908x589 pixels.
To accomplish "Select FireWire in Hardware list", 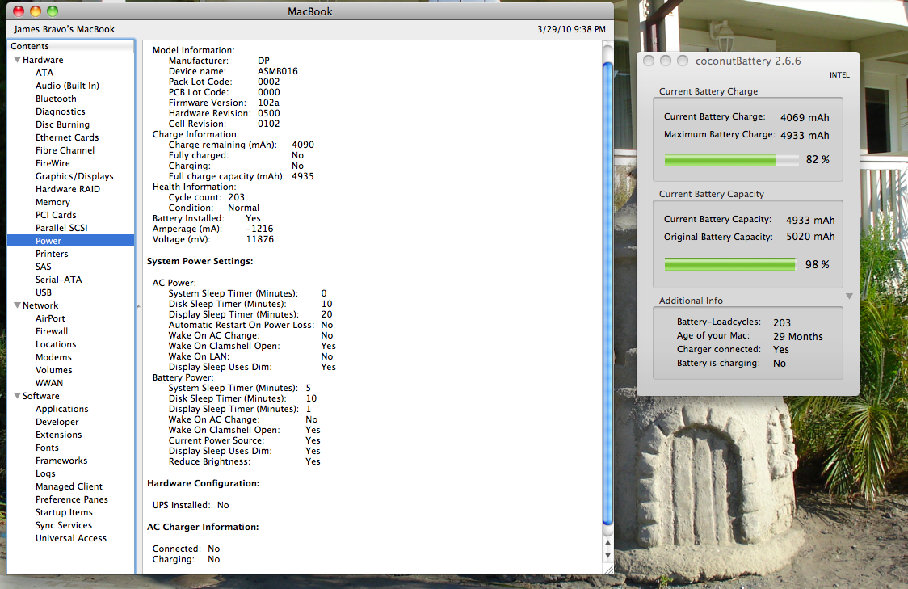I will tap(53, 163).
